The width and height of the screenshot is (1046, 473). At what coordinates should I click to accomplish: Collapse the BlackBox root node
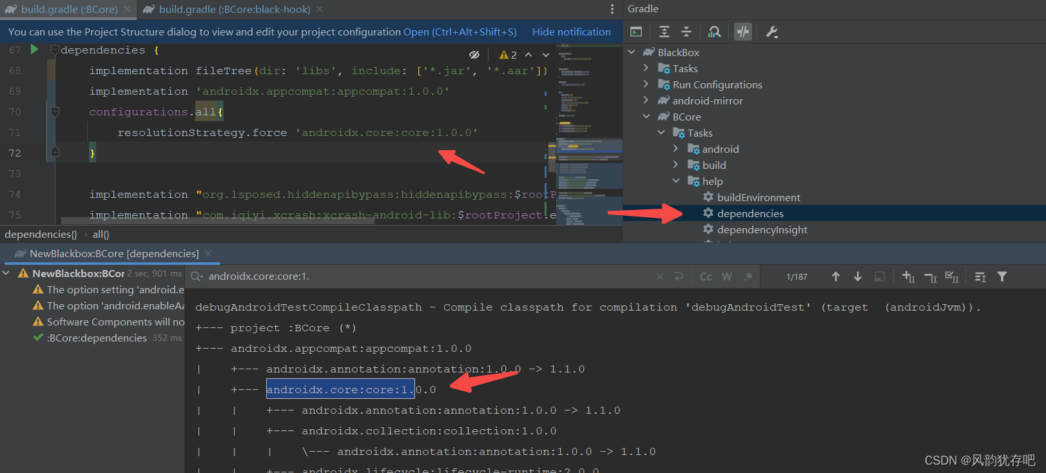632,52
